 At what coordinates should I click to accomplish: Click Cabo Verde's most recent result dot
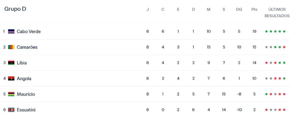[284, 31]
